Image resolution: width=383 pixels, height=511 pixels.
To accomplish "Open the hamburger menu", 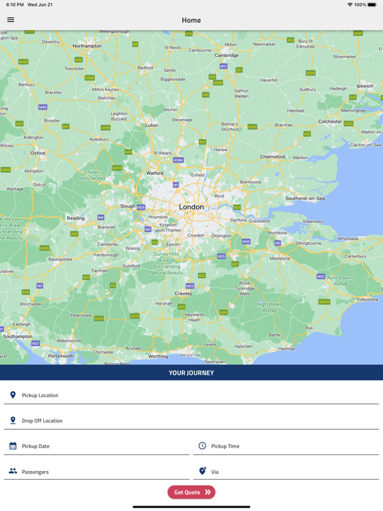I will point(11,20).
